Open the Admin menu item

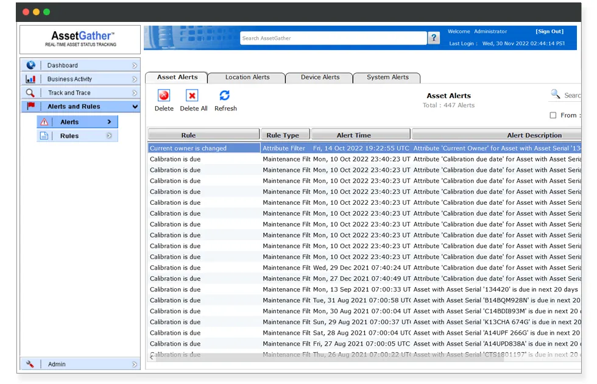click(80, 364)
